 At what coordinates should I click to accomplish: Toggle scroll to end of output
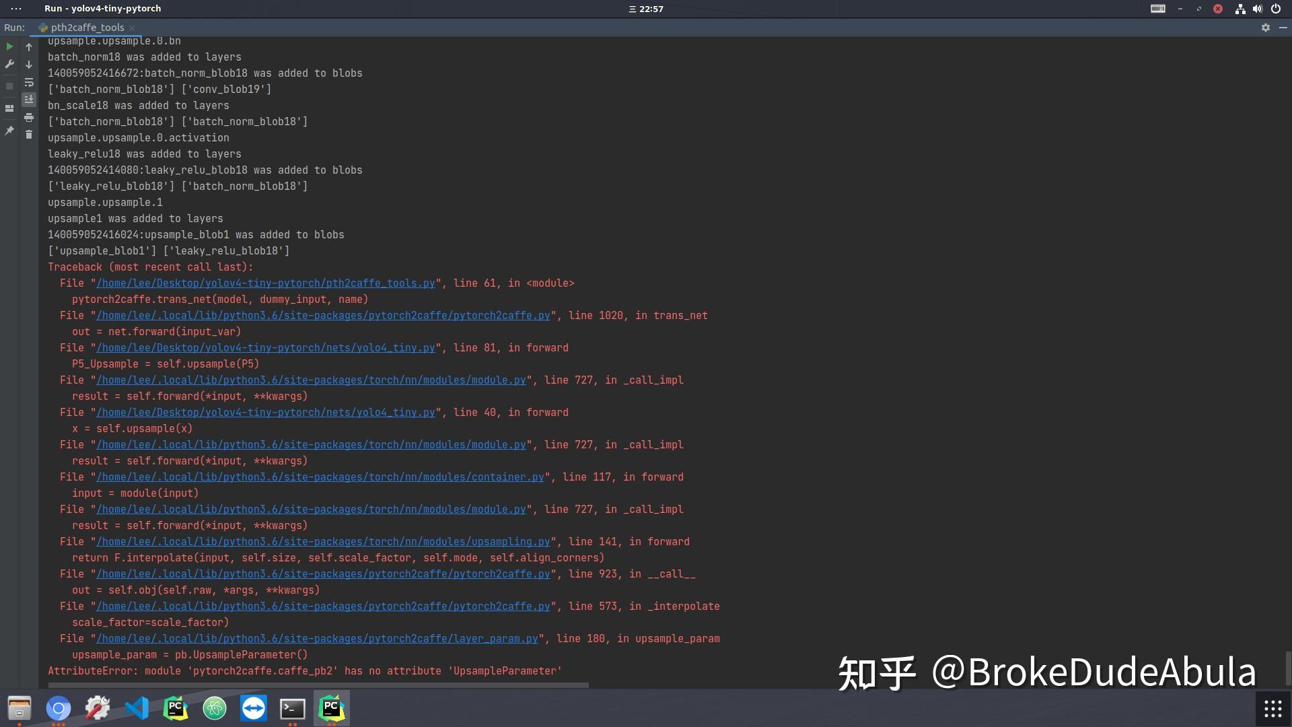click(x=29, y=99)
